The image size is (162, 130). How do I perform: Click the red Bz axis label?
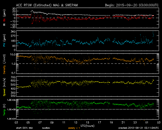pyautogui.click(x=4, y=21)
